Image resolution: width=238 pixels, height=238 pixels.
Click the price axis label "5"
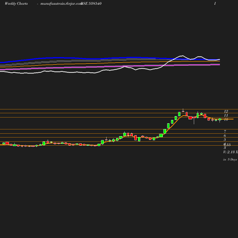click(x=225, y=139)
